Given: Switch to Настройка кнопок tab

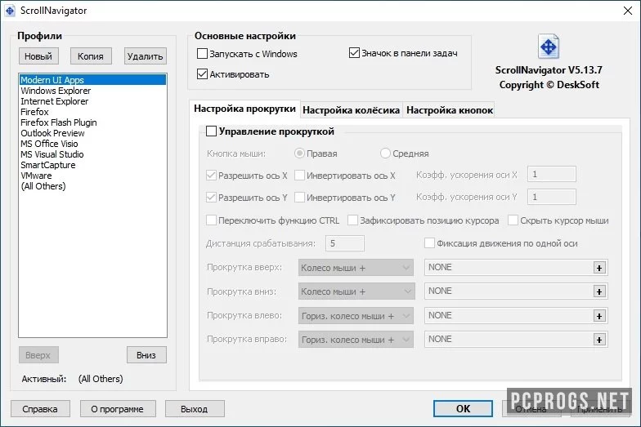Looking at the screenshot, I should point(450,110).
